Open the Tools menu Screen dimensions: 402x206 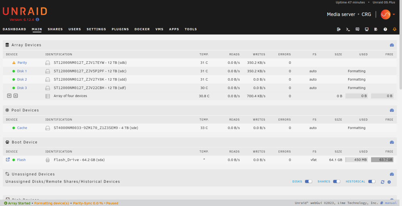click(x=191, y=29)
